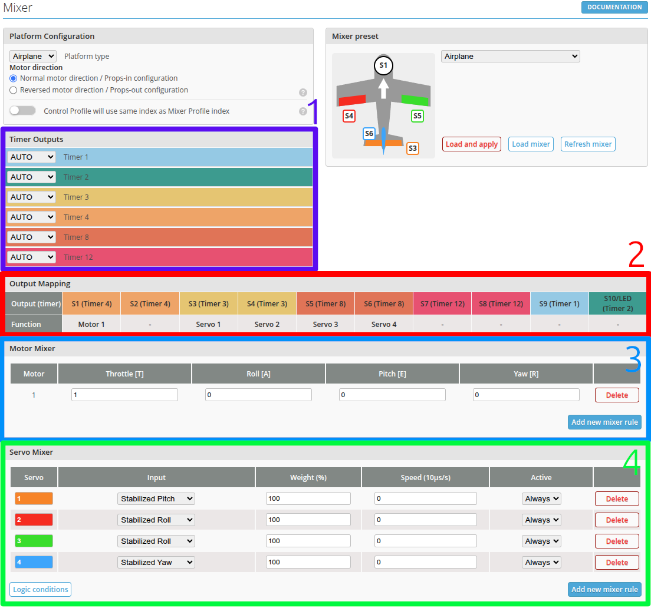
Task: Select Normal motor direction radio button
Action: click(14, 78)
